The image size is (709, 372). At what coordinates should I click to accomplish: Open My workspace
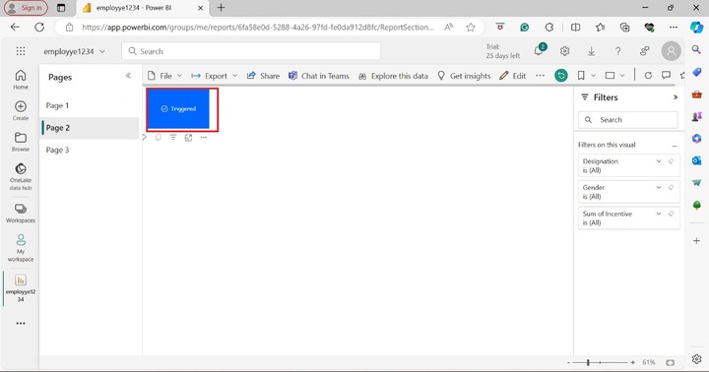pos(21,248)
